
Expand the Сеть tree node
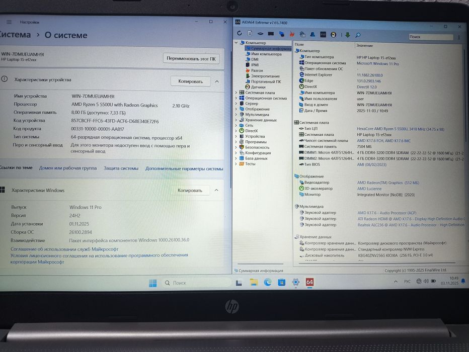click(x=236, y=125)
